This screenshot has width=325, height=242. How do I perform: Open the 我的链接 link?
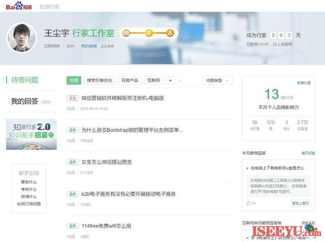[89, 46]
